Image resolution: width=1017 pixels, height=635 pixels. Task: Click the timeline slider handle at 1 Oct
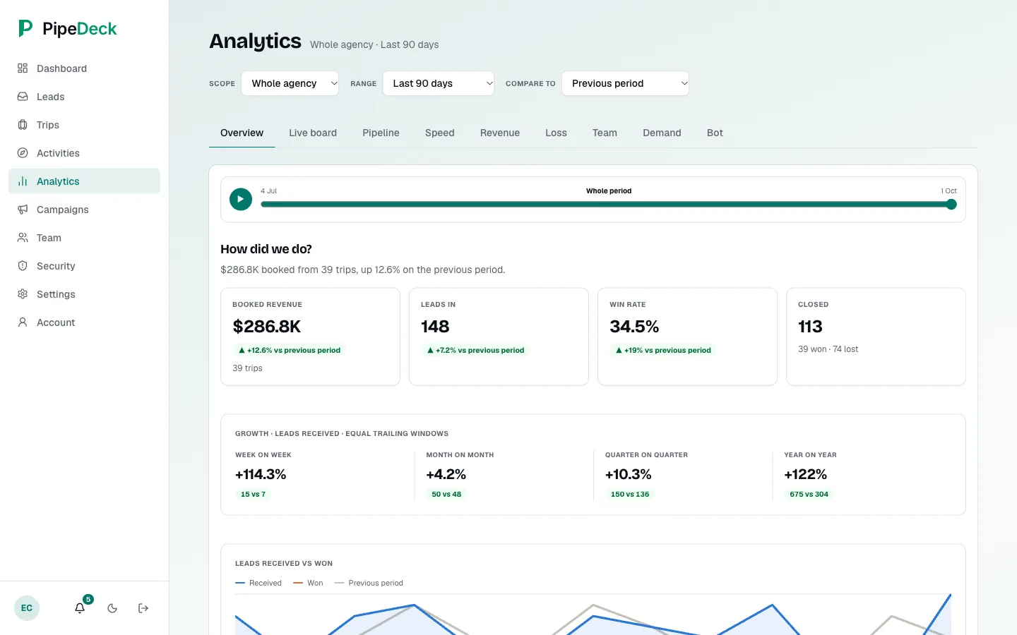(x=951, y=205)
